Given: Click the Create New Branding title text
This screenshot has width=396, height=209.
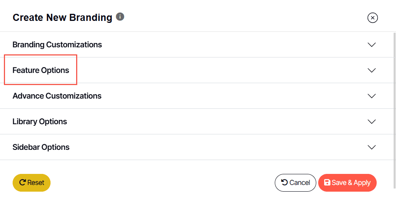Looking at the screenshot, I should click(62, 18).
